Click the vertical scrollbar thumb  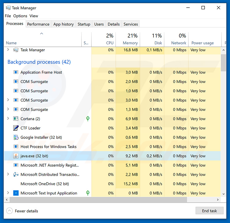tap(224, 63)
